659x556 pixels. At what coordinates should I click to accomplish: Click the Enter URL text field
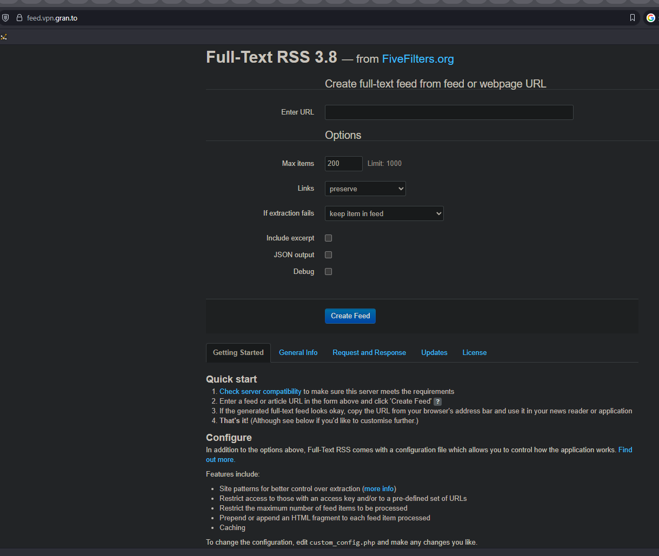pyautogui.click(x=449, y=112)
